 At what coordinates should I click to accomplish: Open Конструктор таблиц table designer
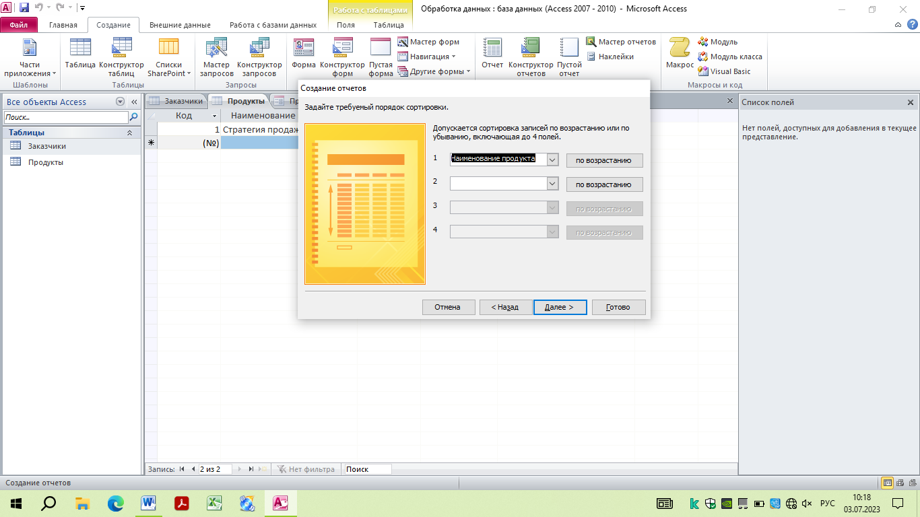click(x=121, y=58)
